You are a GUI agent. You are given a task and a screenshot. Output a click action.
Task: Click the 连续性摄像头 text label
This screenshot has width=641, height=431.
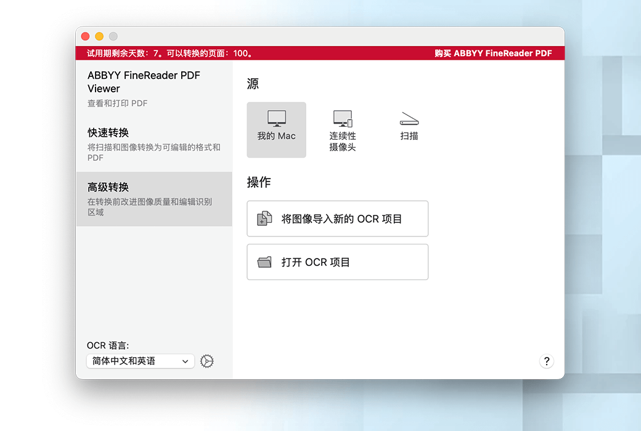coord(342,142)
